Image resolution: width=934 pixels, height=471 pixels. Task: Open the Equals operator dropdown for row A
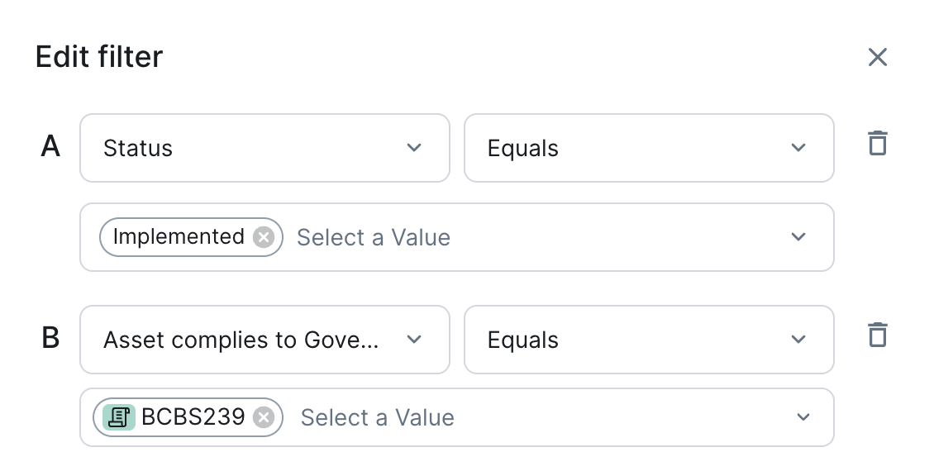(649, 148)
